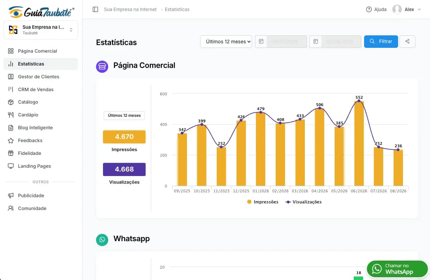Go to Página Comercial menu item
This screenshot has height=280, width=430.
(41, 51)
